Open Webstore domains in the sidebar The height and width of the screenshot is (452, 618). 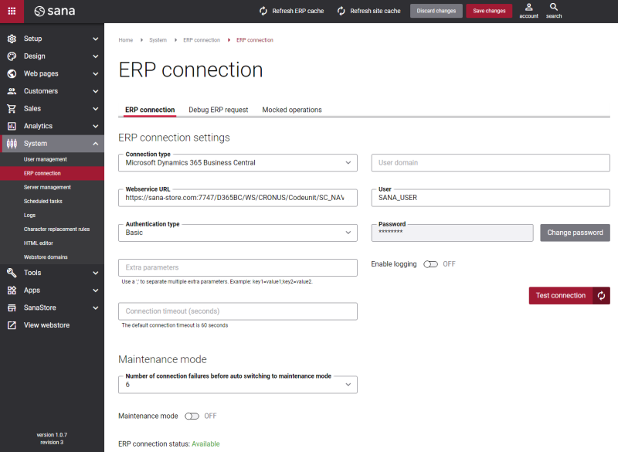click(46, 257)
